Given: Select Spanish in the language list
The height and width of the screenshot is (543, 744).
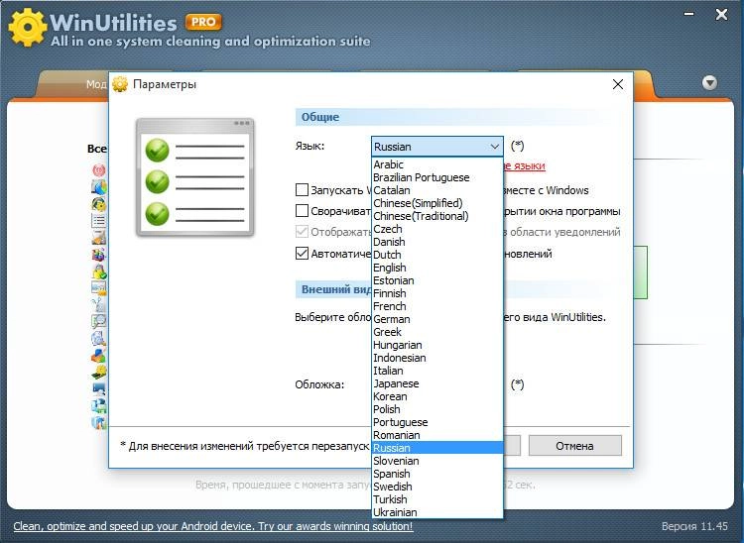Looking at the screenshot, I should click(x=437, y=474).
